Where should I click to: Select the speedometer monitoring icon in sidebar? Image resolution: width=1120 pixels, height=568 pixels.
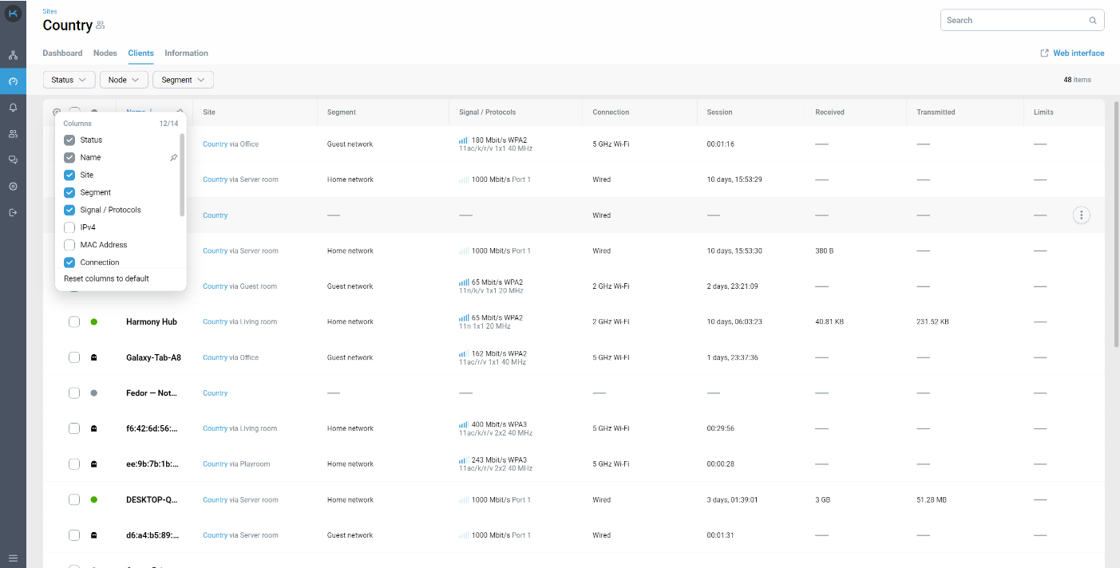coord(12,81)
